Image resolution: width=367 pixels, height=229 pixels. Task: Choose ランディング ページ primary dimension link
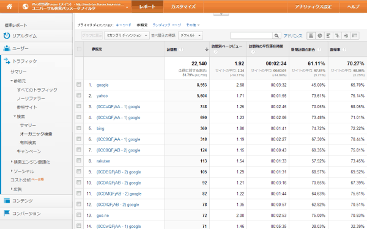pos(167,25)
